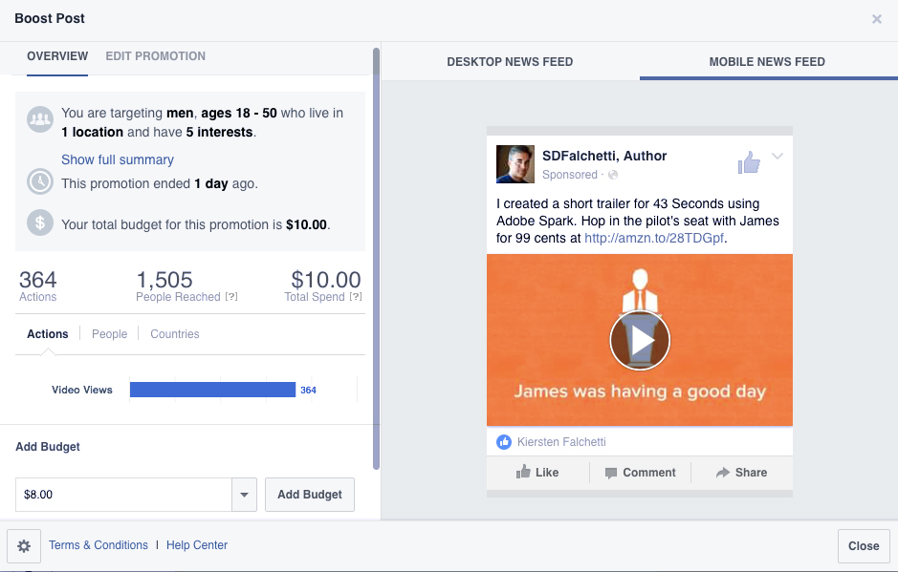Open the Edit Promotion tab

pos(155,56)
